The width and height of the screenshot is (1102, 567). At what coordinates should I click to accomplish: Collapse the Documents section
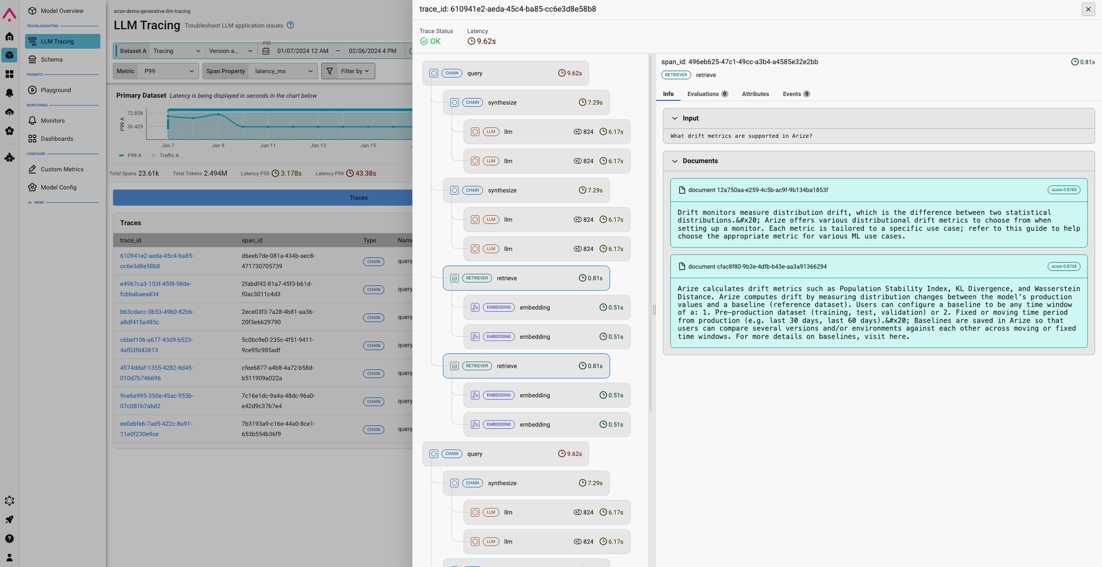pyautogui.click(x=675, y=161)
